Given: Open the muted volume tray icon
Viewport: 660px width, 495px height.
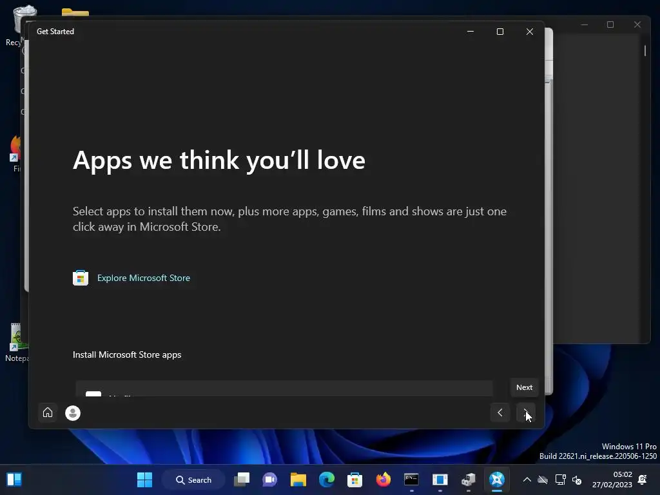Looking at the screenshot, I should pyautogui.click(x=577, y=480).
